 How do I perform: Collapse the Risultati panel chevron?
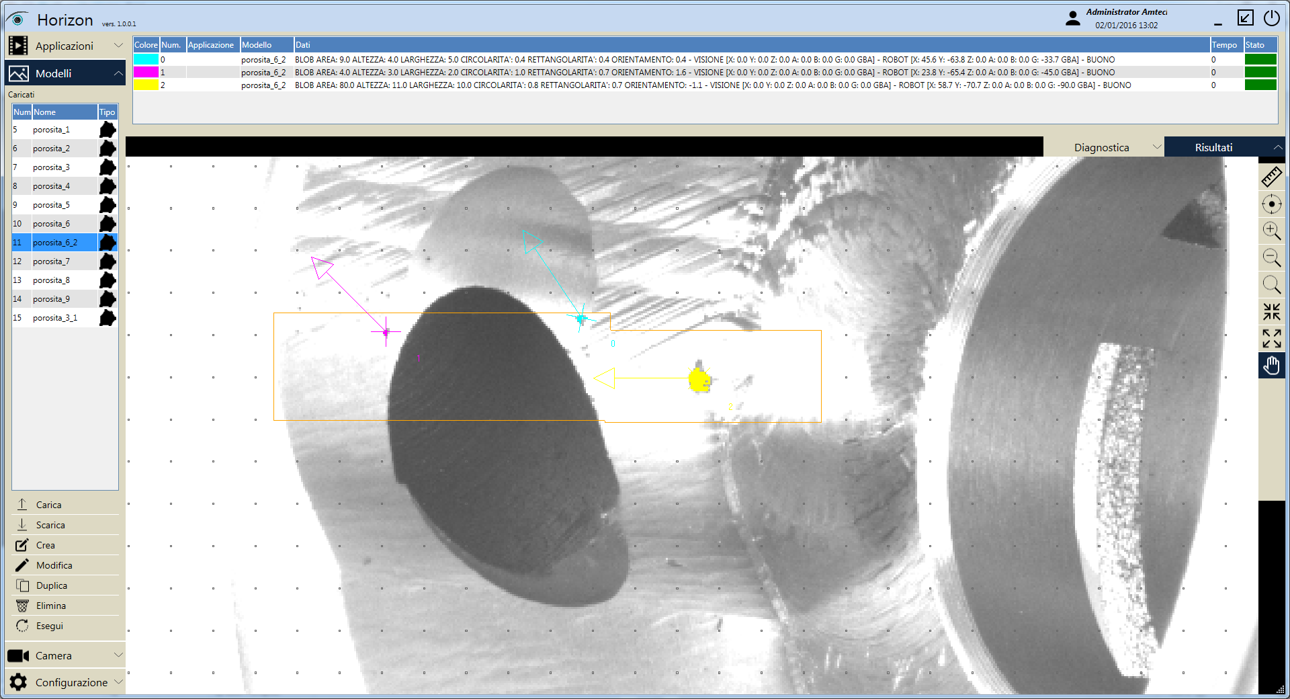tap(1278, 147)
